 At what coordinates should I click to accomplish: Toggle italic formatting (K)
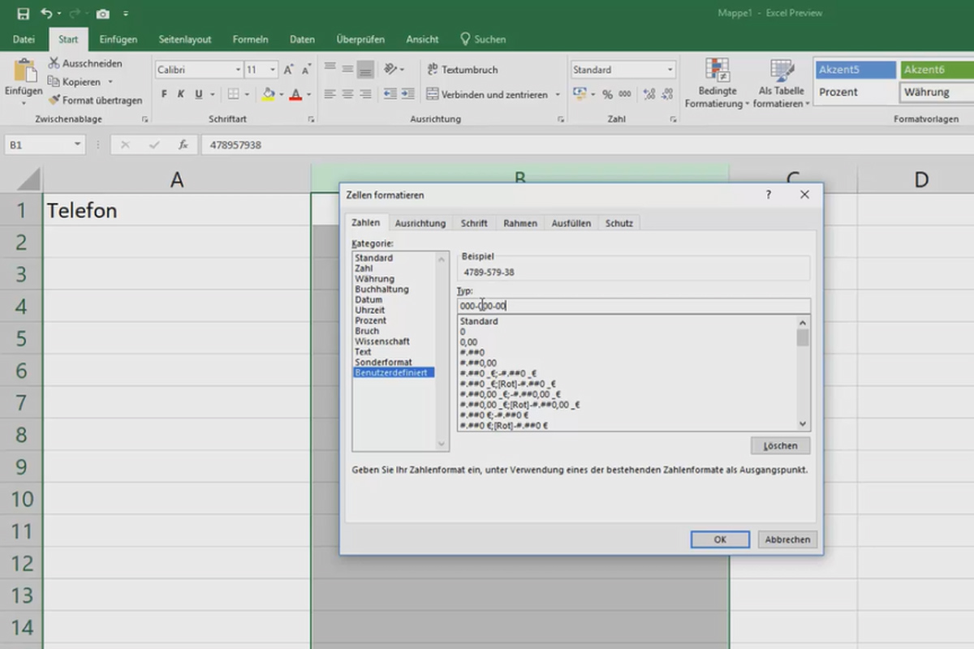(x=181, y=94)
